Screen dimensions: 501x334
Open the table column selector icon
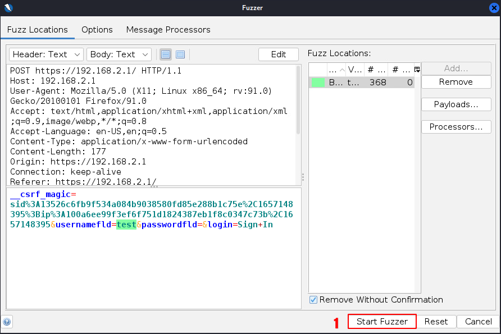417,69
